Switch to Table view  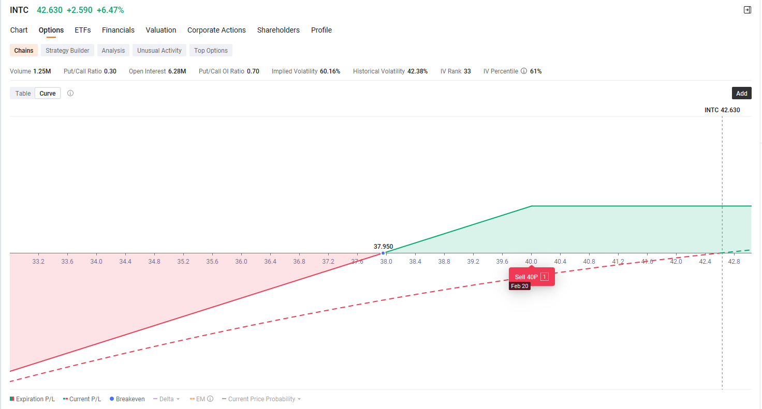tap(23, 94)
